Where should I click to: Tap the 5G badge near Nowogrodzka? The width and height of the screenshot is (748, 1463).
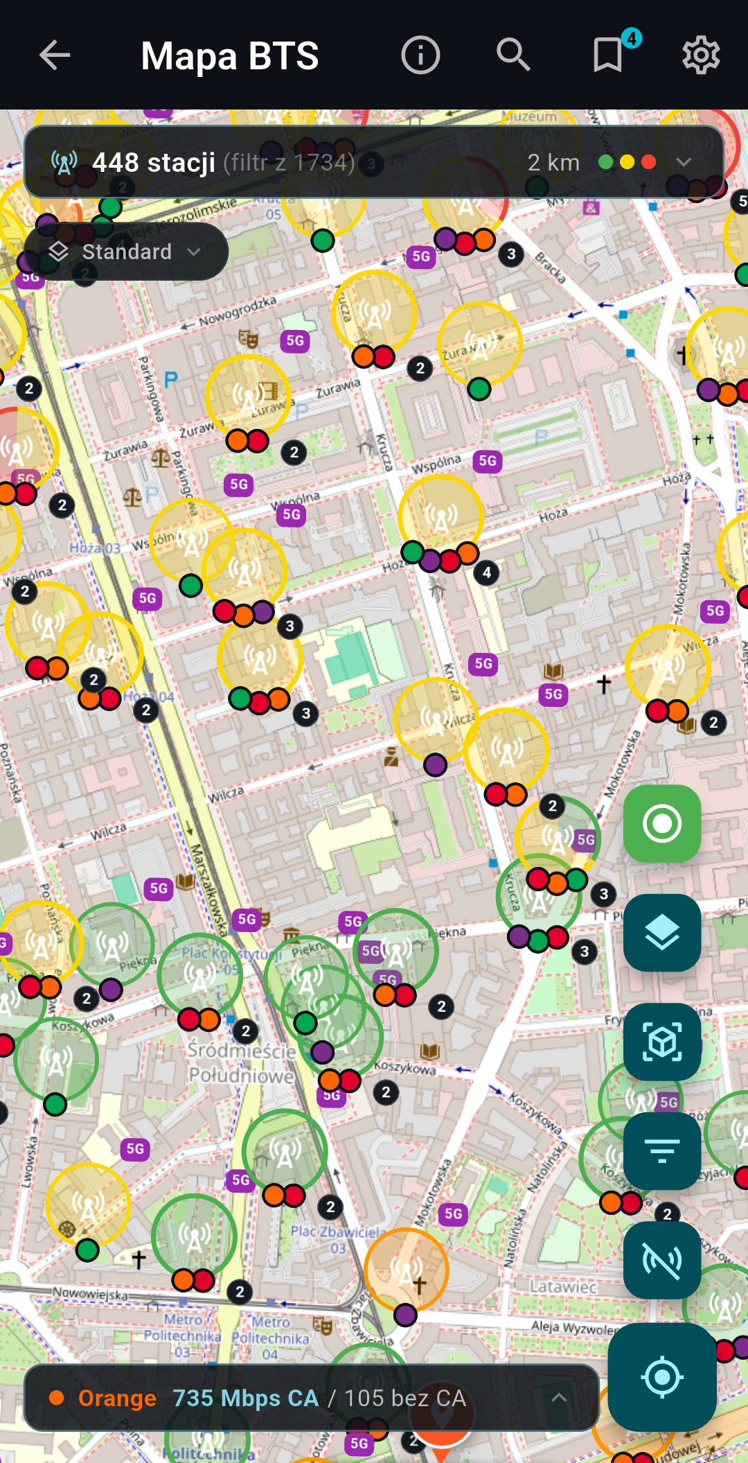295,340
